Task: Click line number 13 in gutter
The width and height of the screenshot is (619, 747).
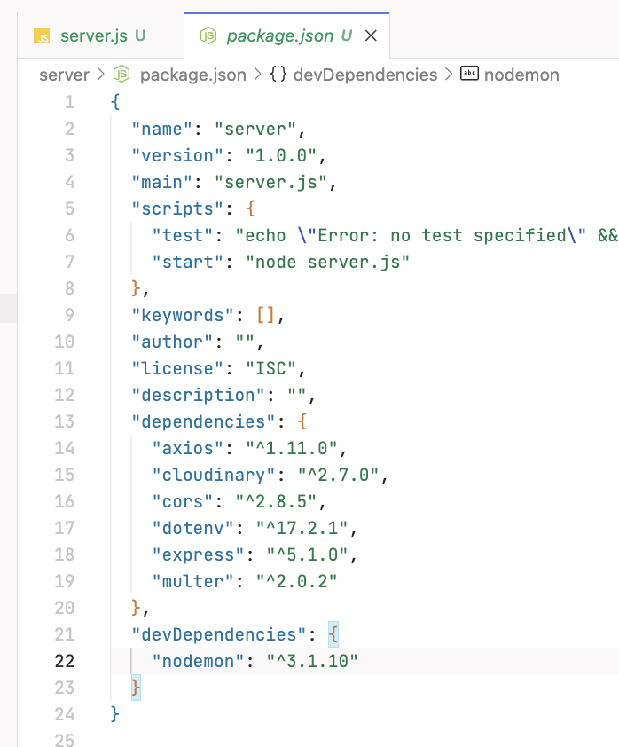Action: point(64,421)
